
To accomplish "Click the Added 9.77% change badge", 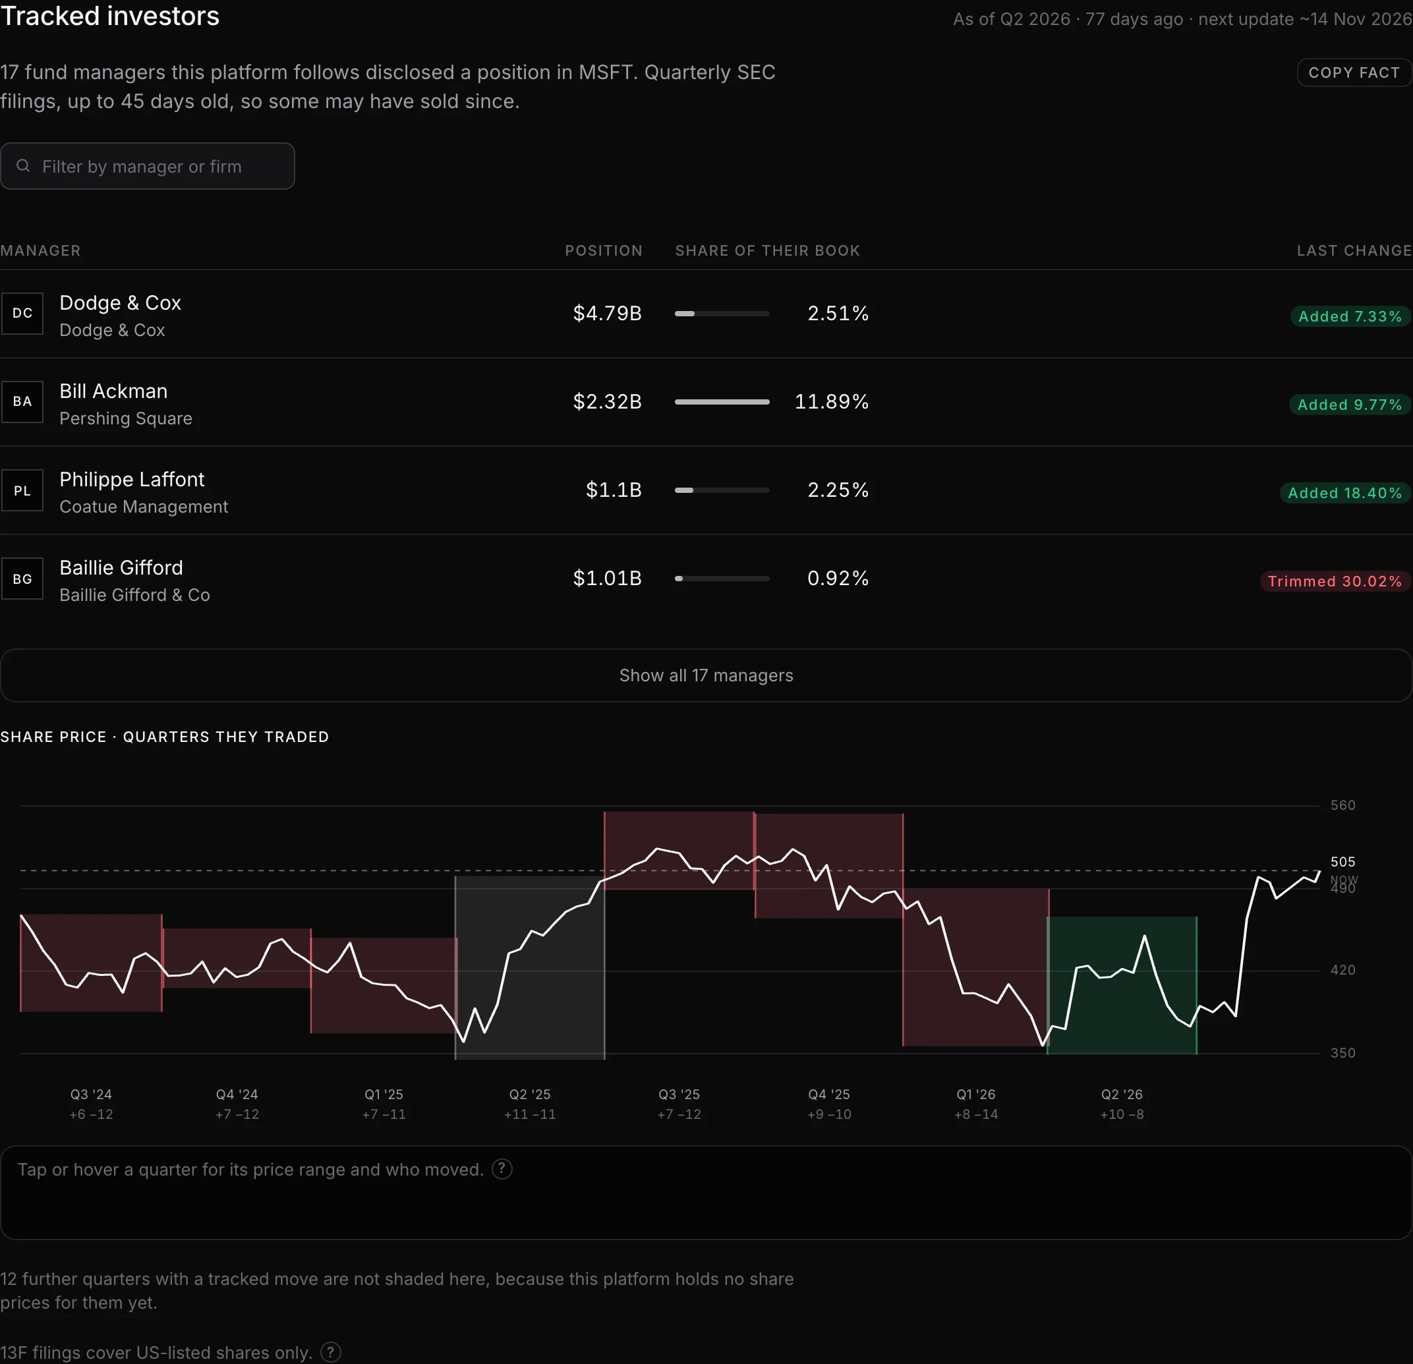I will coord(1350,405).
